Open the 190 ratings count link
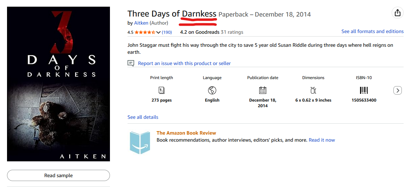The image size is (405, 187). point(167,32)
